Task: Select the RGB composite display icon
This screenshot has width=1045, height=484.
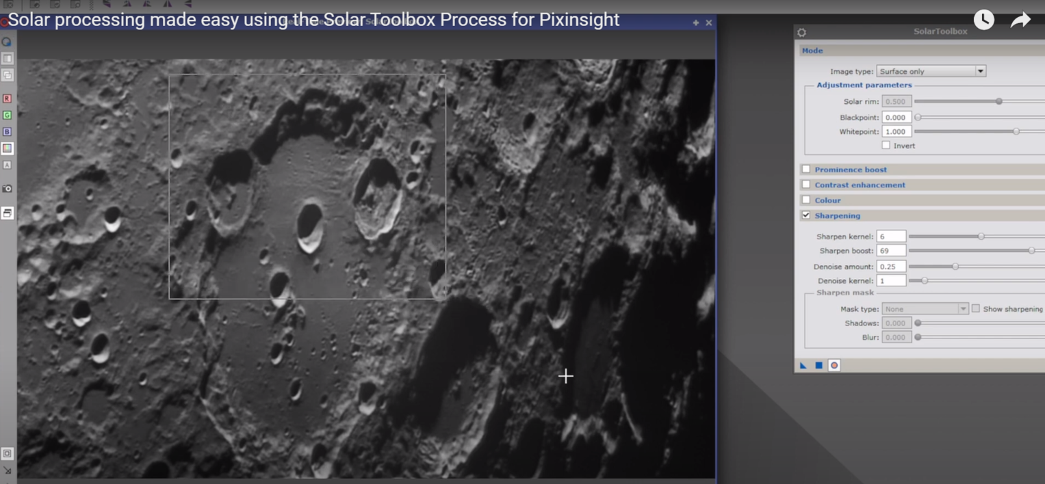Action: pos(7,148)
